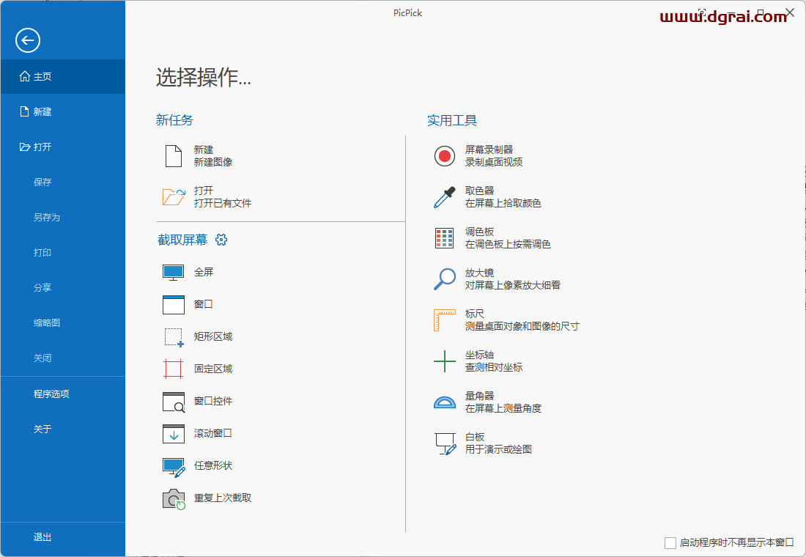Click the blank document icon beside sidebar 新建
This screenshot has height=557, width=806.
click(24, 111)
